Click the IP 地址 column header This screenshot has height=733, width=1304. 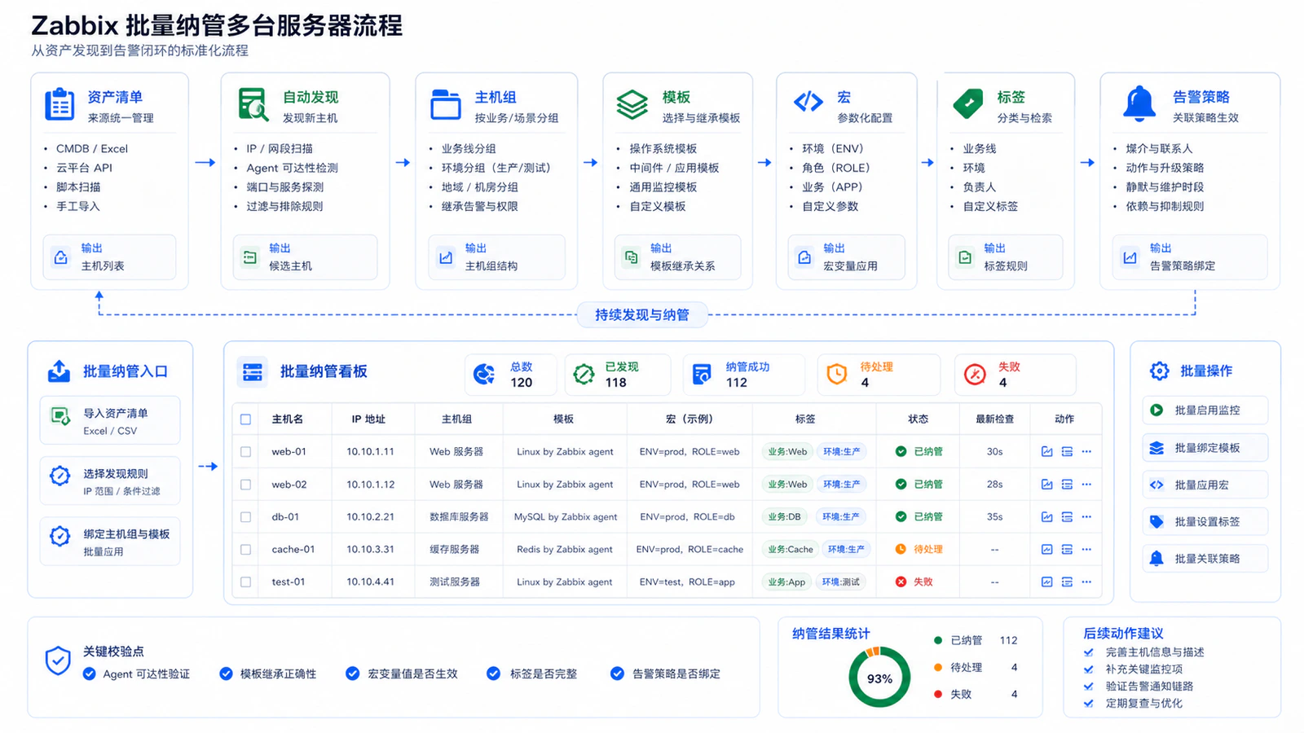click(x=368, y=419)
